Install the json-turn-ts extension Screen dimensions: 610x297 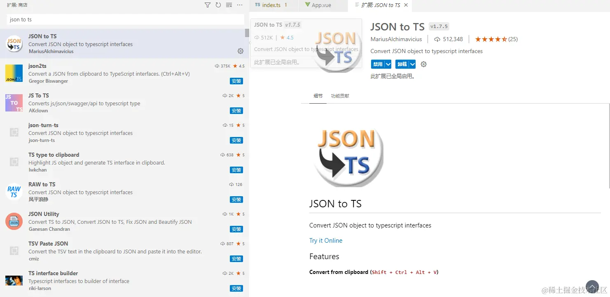coord(236,140)
